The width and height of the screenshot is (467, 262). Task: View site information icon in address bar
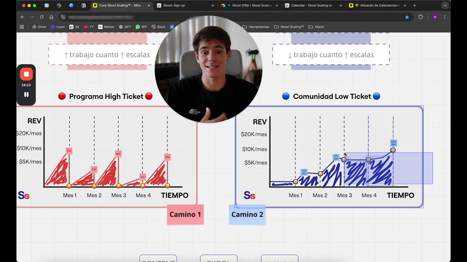(63, 17)
